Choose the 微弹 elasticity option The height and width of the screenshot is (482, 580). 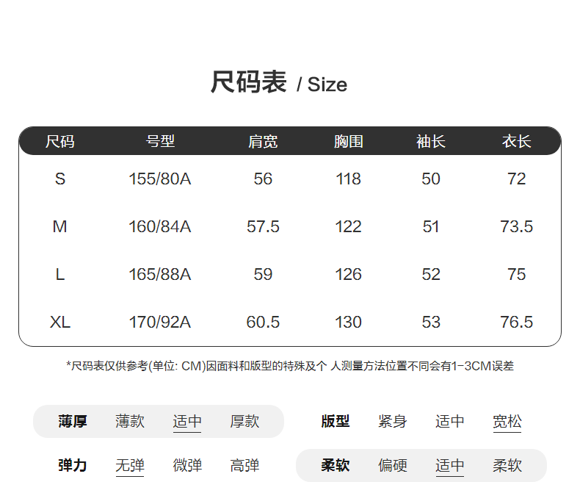(x=187, y=465)
